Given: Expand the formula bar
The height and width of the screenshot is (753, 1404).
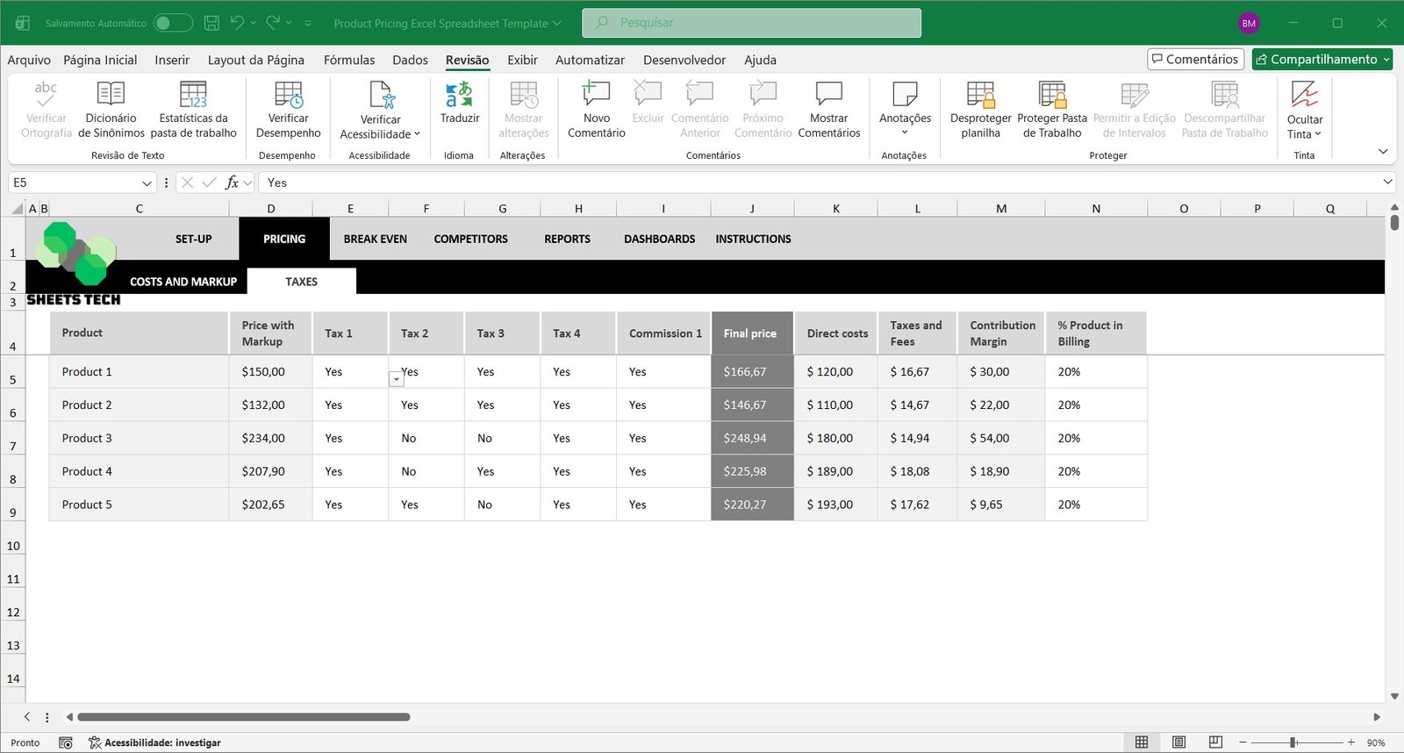Looking at the screenshot, I should point(1387,182).
